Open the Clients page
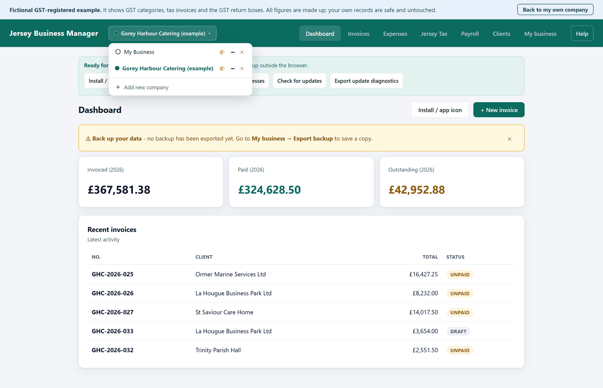 (502, 34)
